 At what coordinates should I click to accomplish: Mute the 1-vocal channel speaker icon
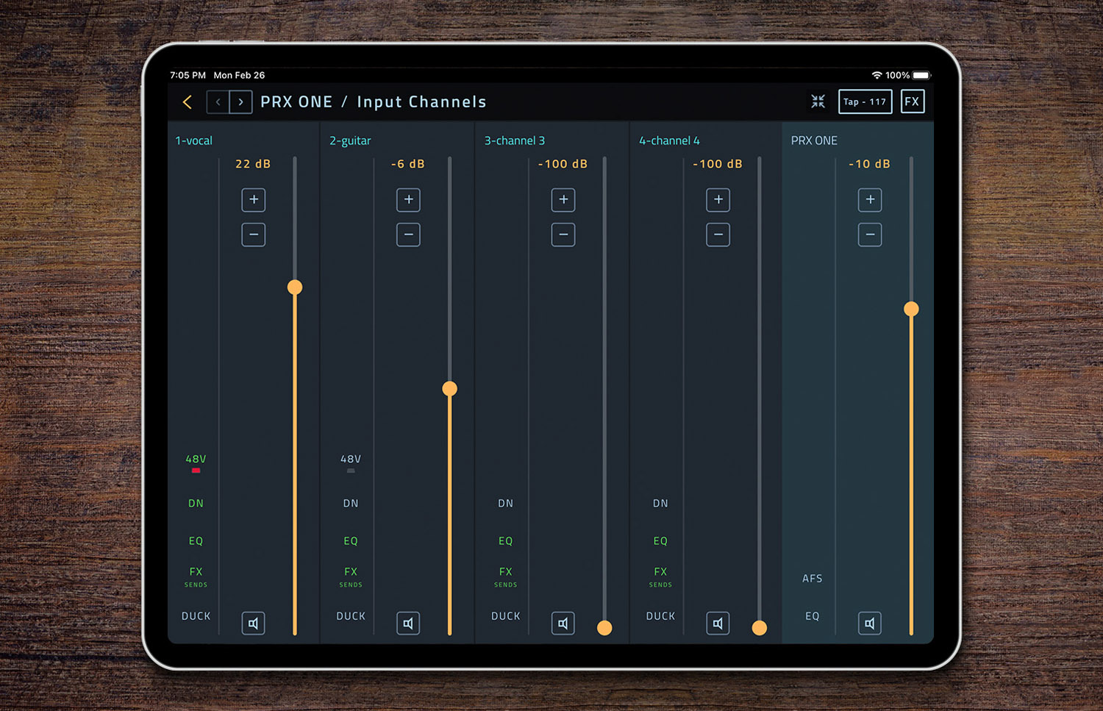point(254,624)
